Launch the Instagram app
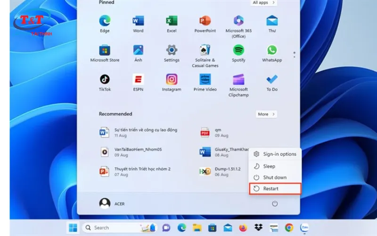377x236 pixels. point(172,83)
